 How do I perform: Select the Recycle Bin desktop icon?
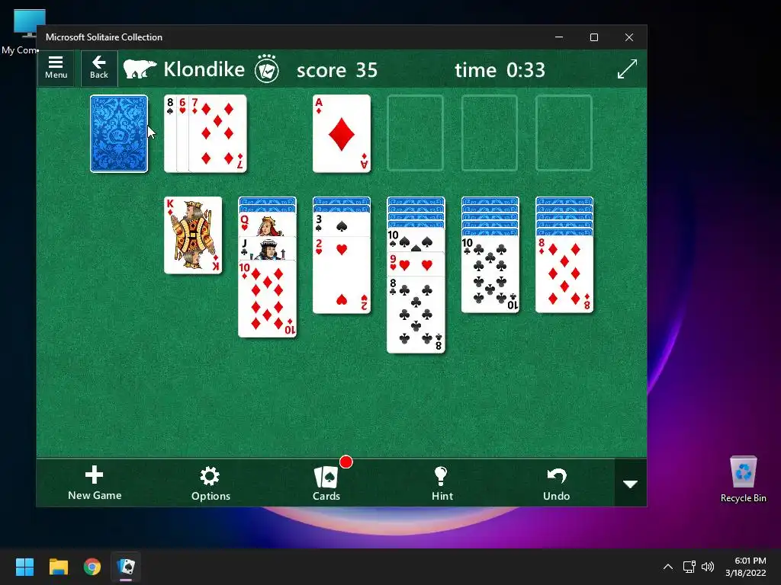(743, 479)
